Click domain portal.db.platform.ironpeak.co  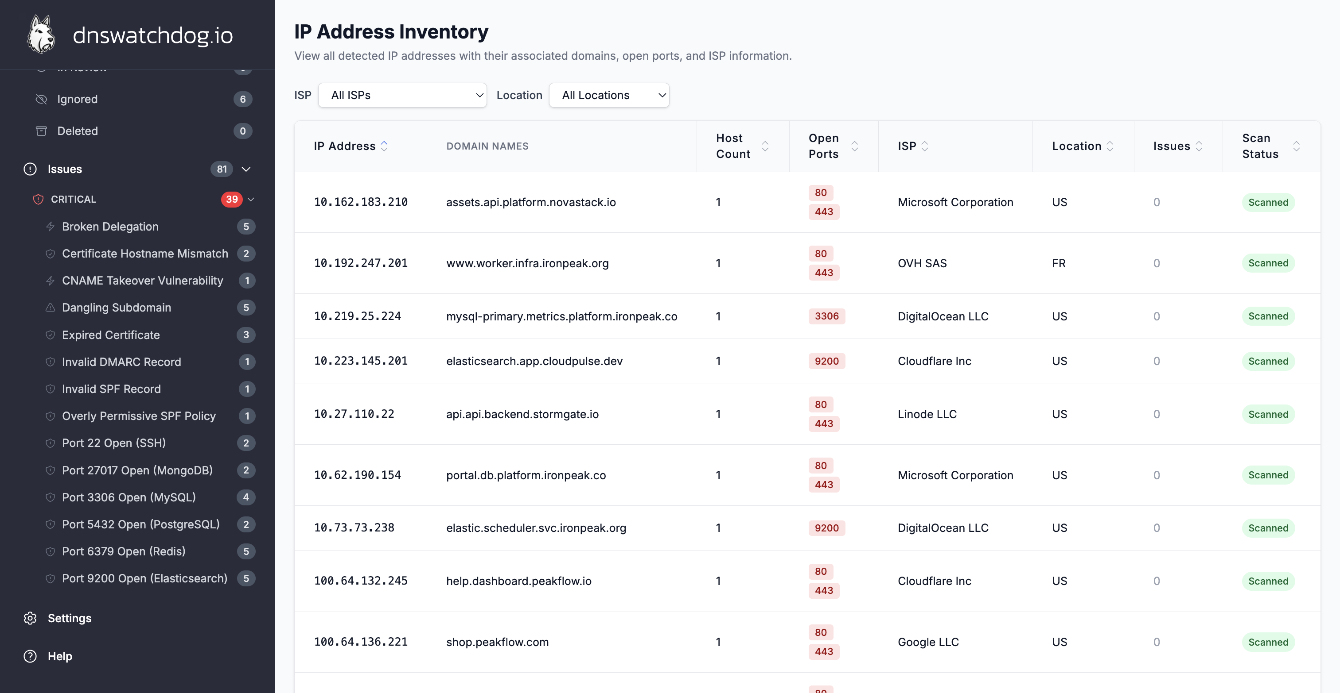526,475
